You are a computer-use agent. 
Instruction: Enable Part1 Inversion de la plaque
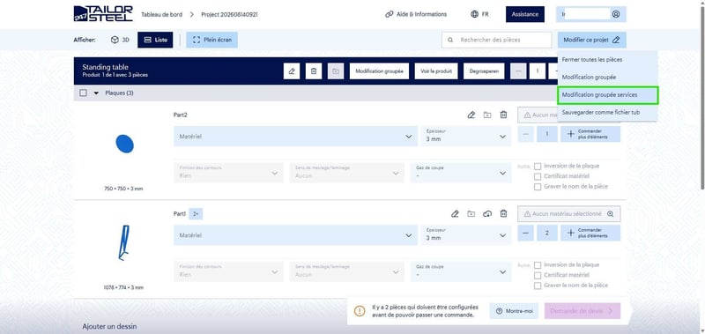click(538, 265)
